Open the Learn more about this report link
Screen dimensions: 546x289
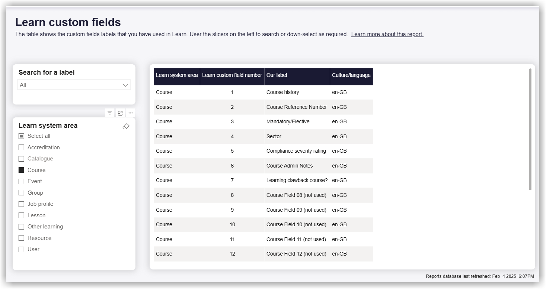coord(387,34)
